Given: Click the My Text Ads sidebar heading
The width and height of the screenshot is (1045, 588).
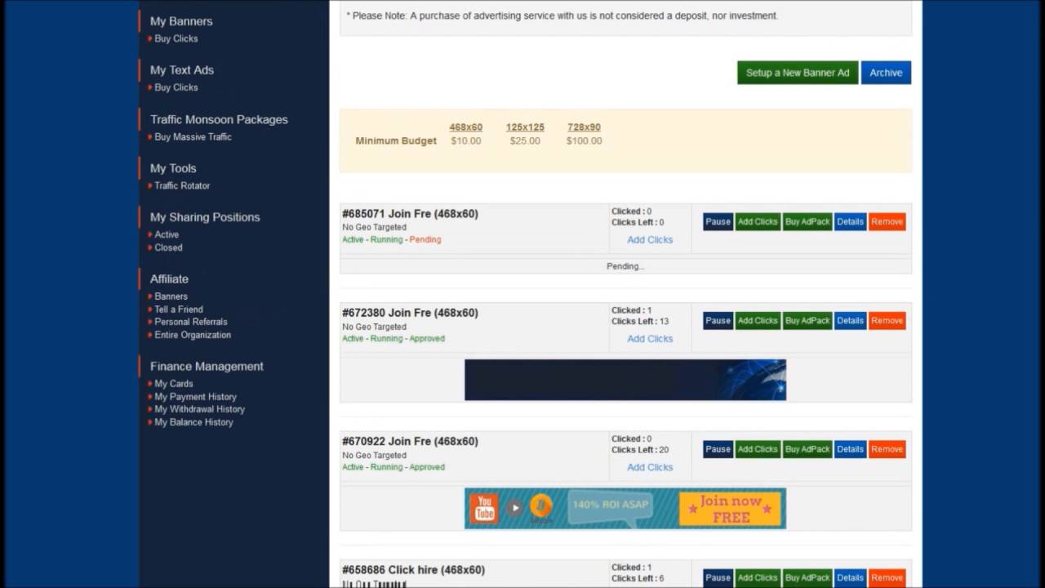Looking at the screenshot, I should [x=182, y=70].
